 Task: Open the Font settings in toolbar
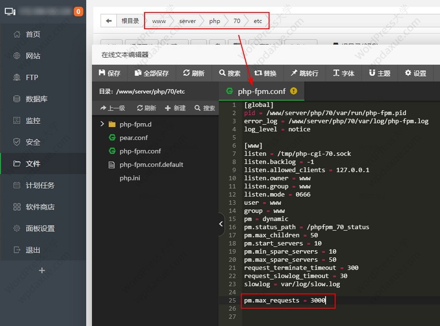(344, 73)
